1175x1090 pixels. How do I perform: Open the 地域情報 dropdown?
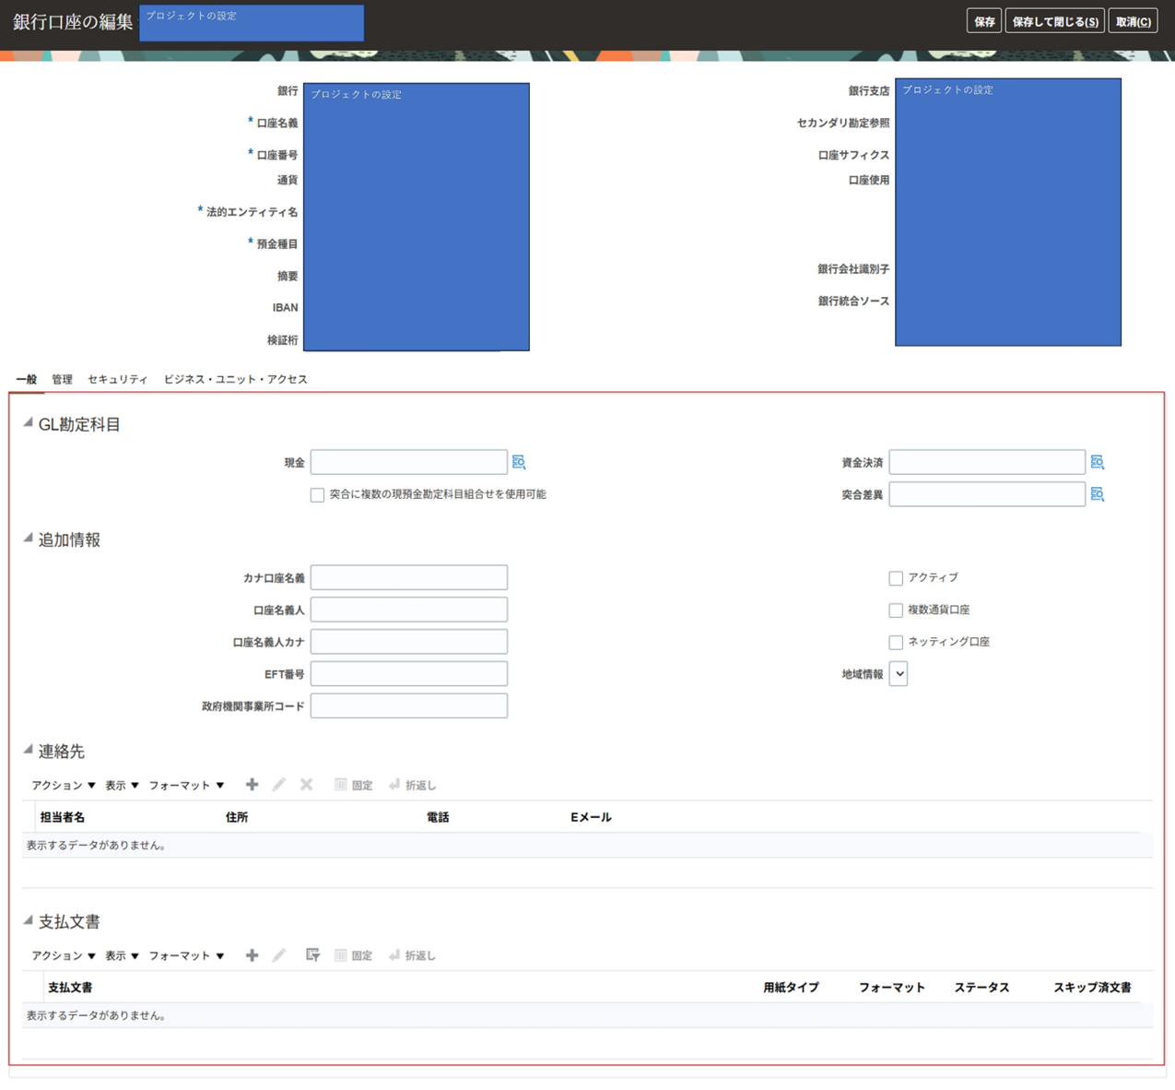click(x=899, y=674)
